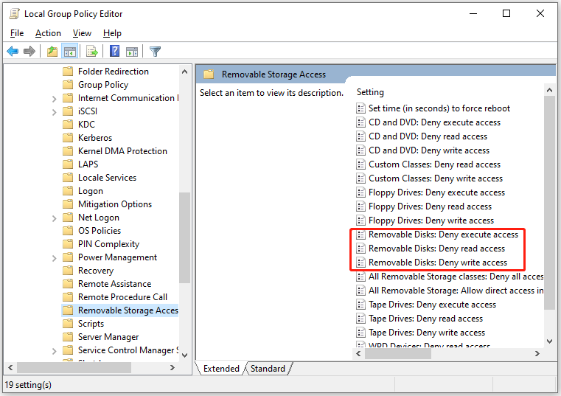Click the policy icon beside Tape Drives: Deny execute access
This screenshot has width=561, height=396.
[360, 305]
